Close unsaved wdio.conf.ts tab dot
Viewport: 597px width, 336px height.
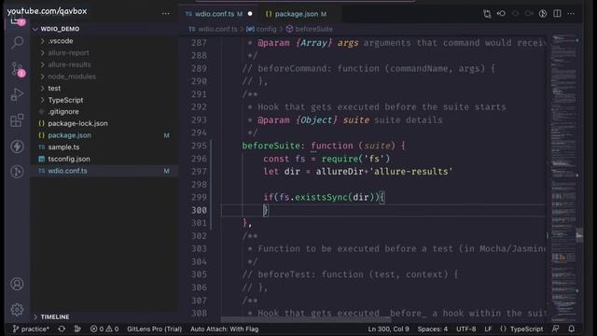250,14
